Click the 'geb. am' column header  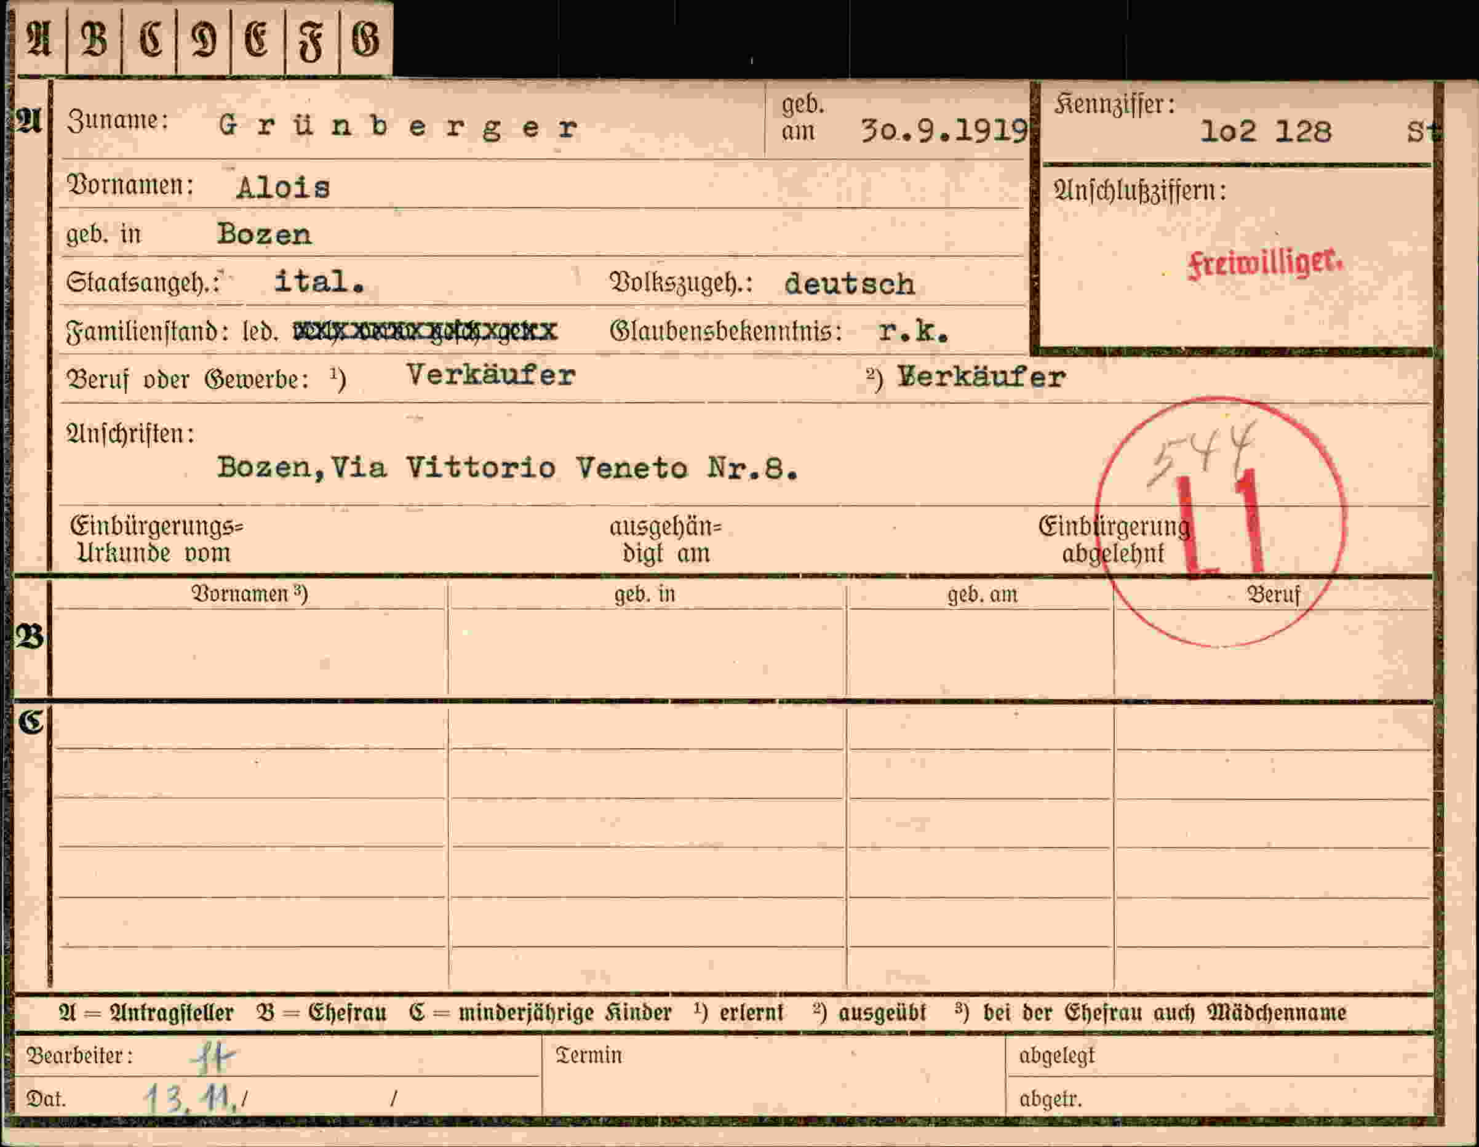982,595
